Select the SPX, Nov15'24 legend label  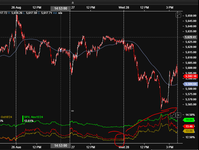(x=34, y=117)
